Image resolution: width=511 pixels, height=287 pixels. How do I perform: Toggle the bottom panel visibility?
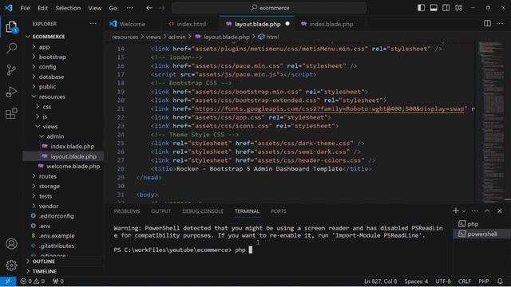click(x=434, y=8)
